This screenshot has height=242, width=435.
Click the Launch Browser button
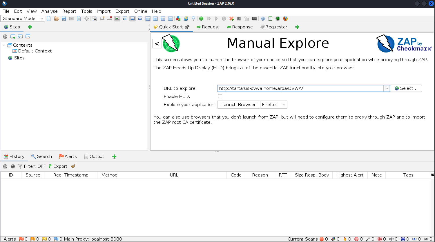tap(238, 104)
